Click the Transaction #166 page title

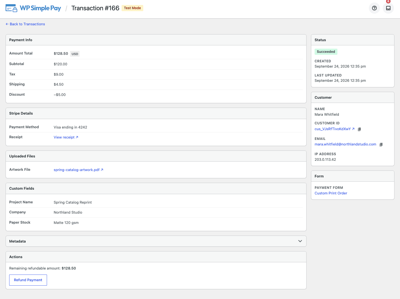click(x=95, y=8)
